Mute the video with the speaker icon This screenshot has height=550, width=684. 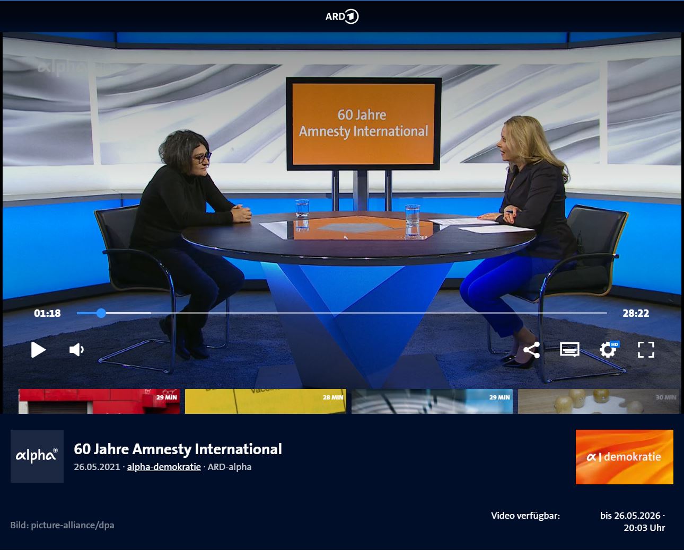pos(77,350)
